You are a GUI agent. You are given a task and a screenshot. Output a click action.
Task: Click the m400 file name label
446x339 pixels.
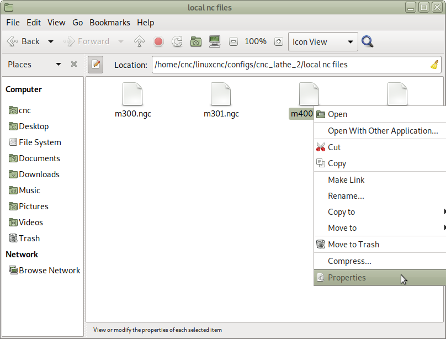pyautogui.click(x=301, y=114)
